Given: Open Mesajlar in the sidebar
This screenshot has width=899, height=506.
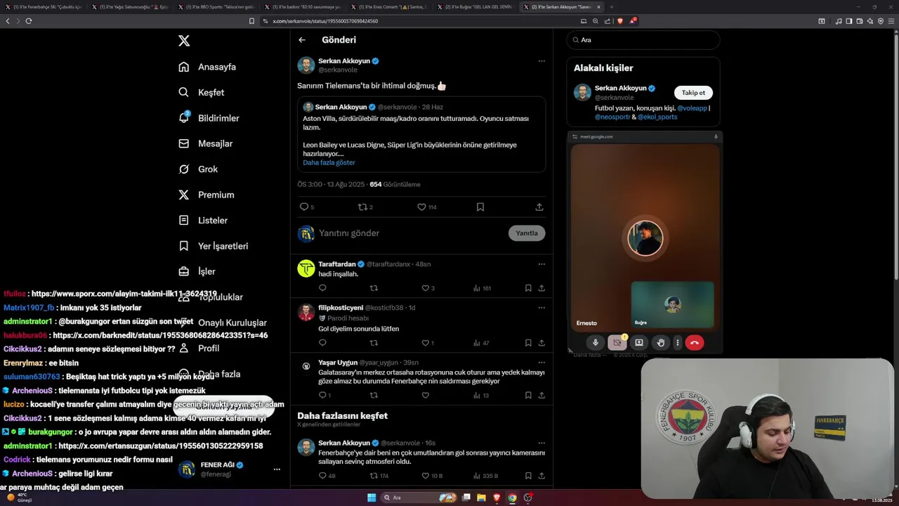Looking at the screenshot, I should click(205, 143).
